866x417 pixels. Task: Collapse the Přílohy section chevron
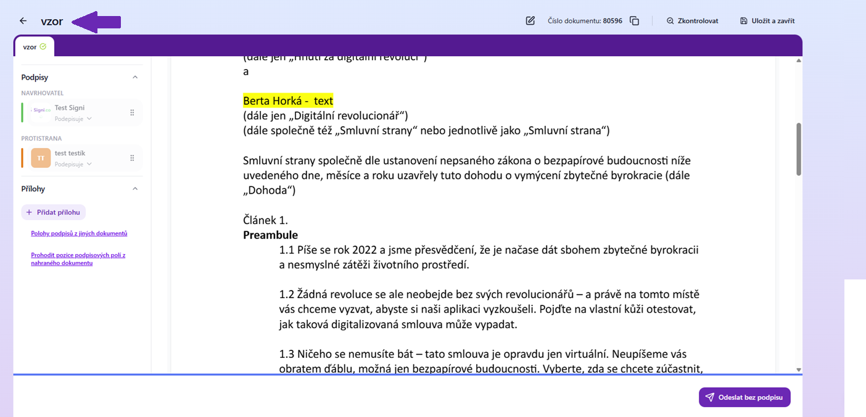[x=135, y=189]
